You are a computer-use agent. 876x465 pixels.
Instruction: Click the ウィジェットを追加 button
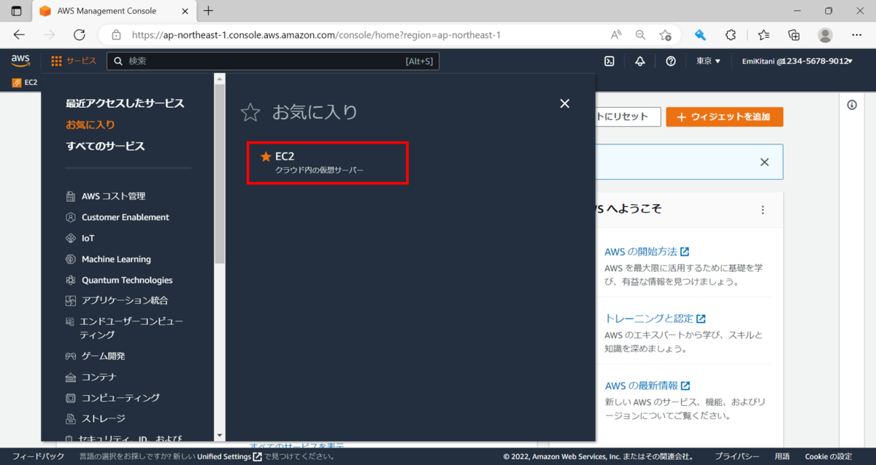coord(724,117)
